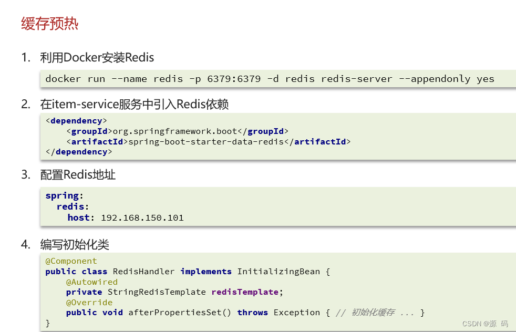Viewport: 516px width, 332px height.
Task: Click the spring: YAML key
Action: tap(65, 196)
